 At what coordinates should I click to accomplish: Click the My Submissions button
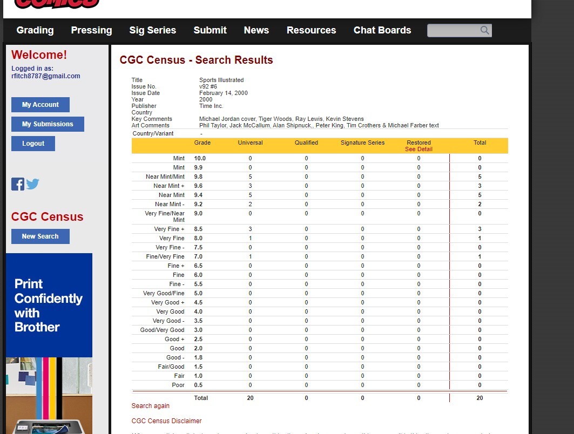pyautogui.click(x=48, y=124)
